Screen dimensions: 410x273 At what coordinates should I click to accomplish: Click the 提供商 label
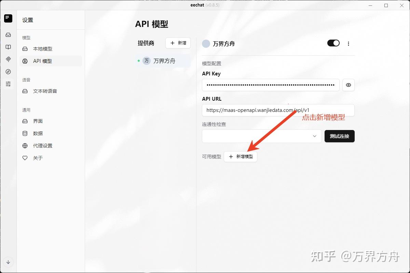pyautogui.click(x=146, y=43)
